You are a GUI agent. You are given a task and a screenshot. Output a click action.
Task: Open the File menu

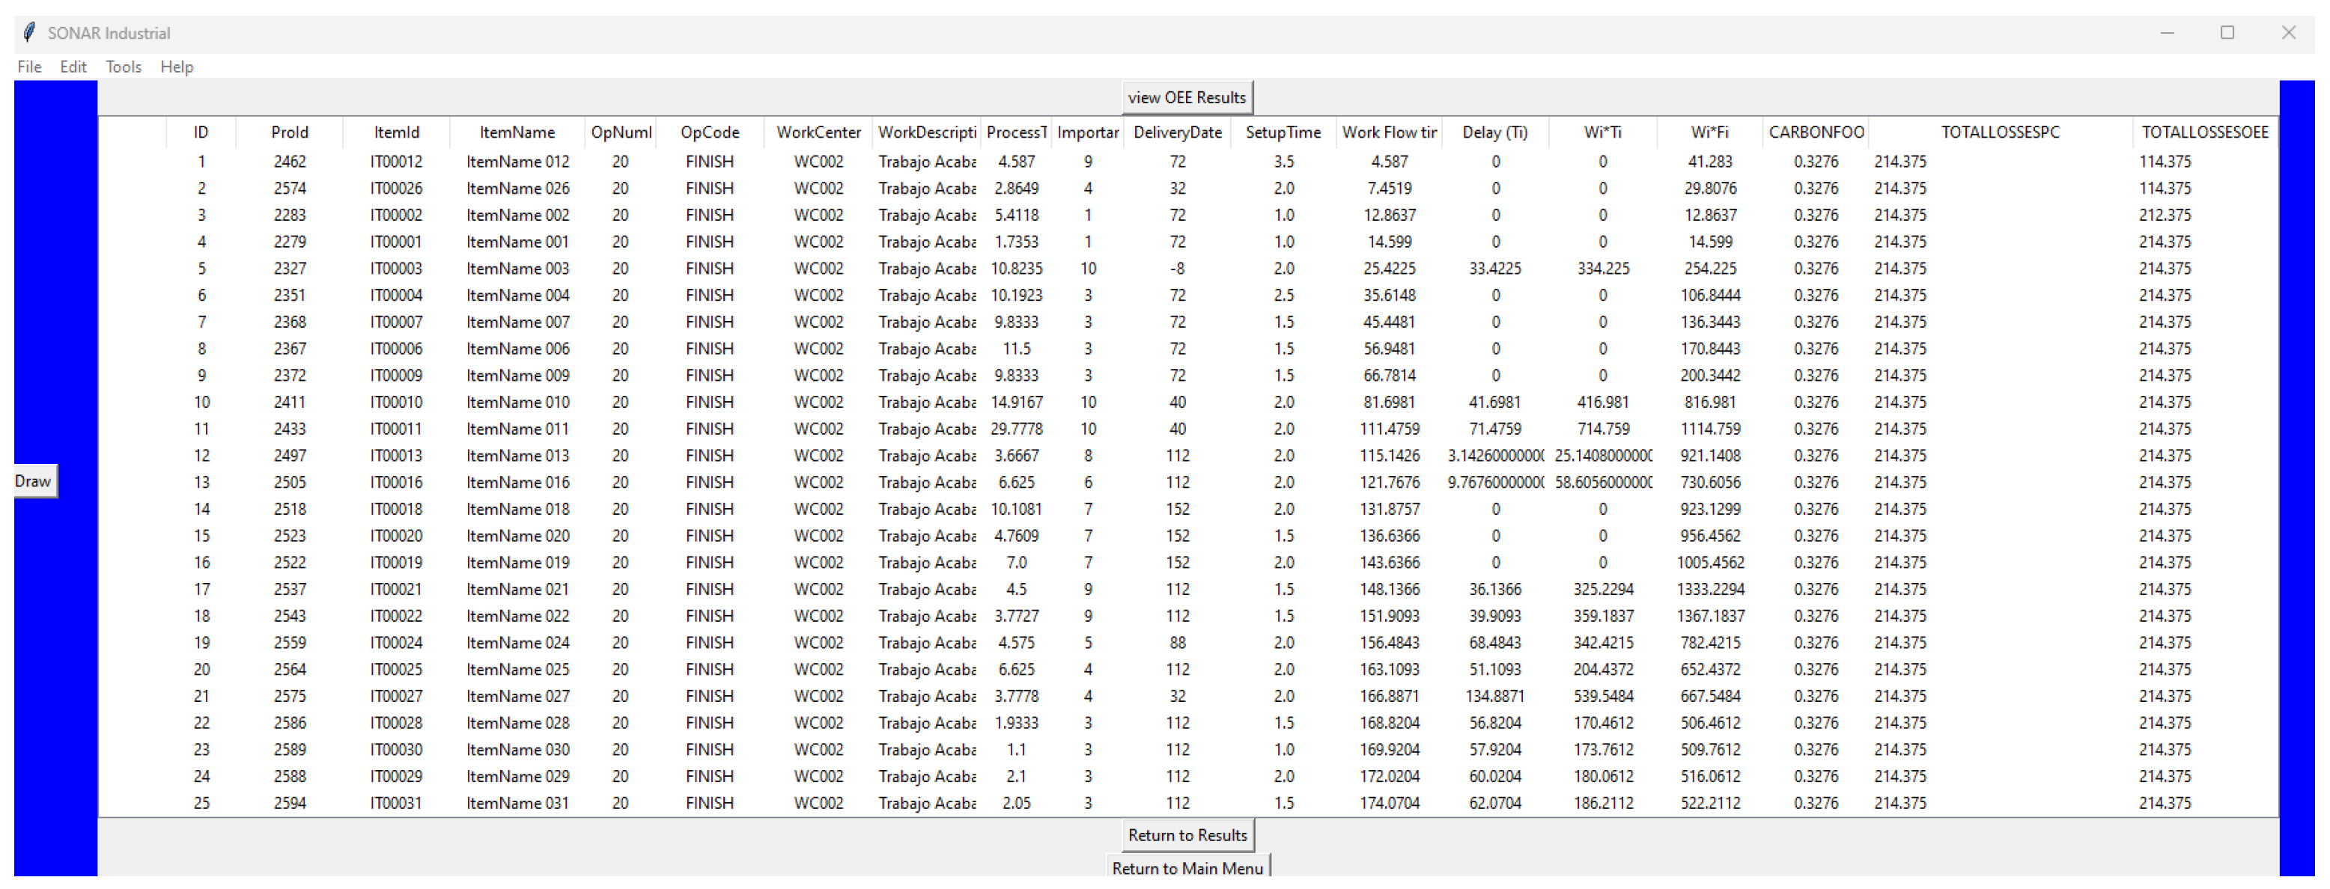[x=29, y=67]
